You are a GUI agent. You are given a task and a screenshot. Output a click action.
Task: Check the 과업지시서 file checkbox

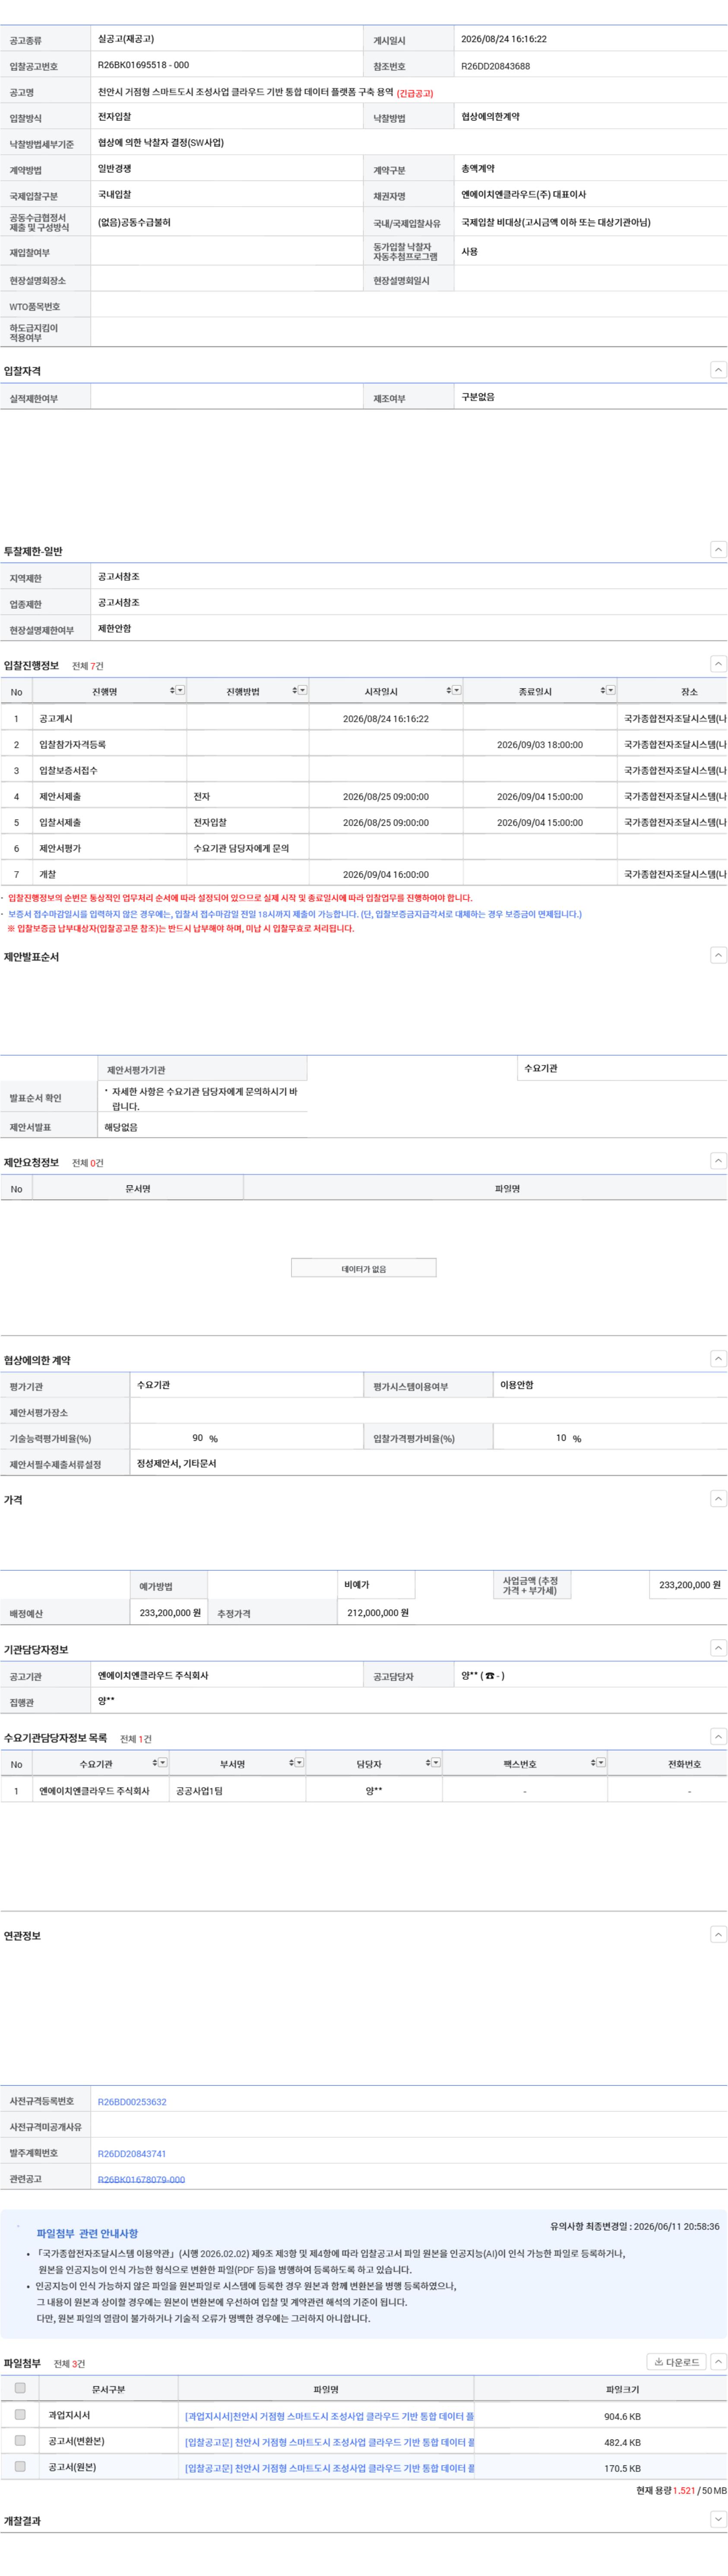(x=20, y=2414)
